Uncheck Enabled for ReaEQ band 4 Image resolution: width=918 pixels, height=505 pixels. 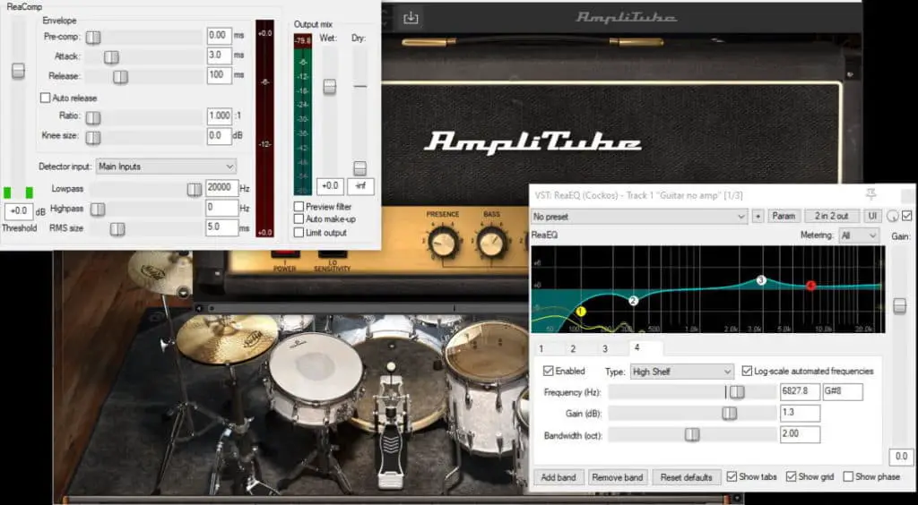coord(549,371)
